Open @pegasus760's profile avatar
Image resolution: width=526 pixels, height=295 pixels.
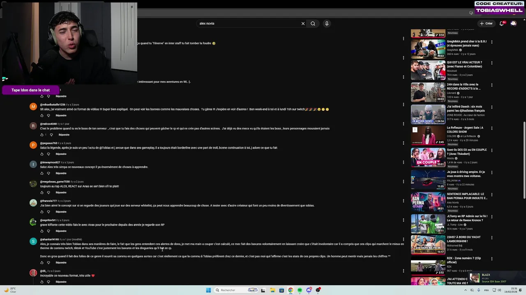pyautogui.click(x=33, y=145)
